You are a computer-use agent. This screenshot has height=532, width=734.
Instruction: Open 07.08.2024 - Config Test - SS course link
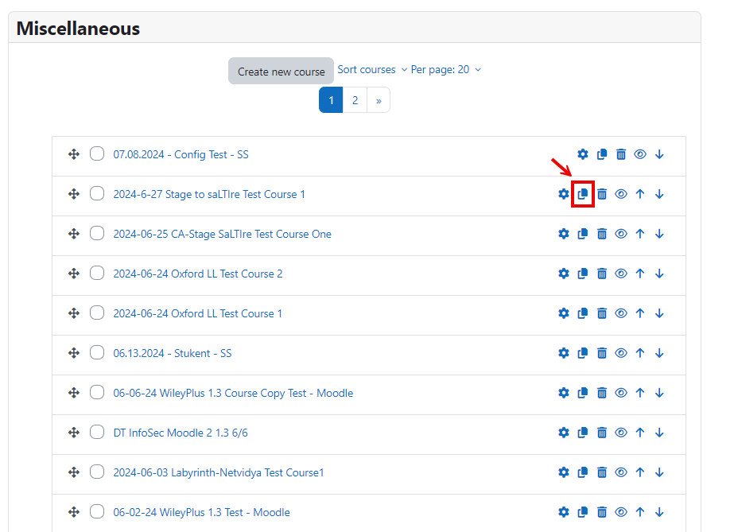(x=181, y=154)
